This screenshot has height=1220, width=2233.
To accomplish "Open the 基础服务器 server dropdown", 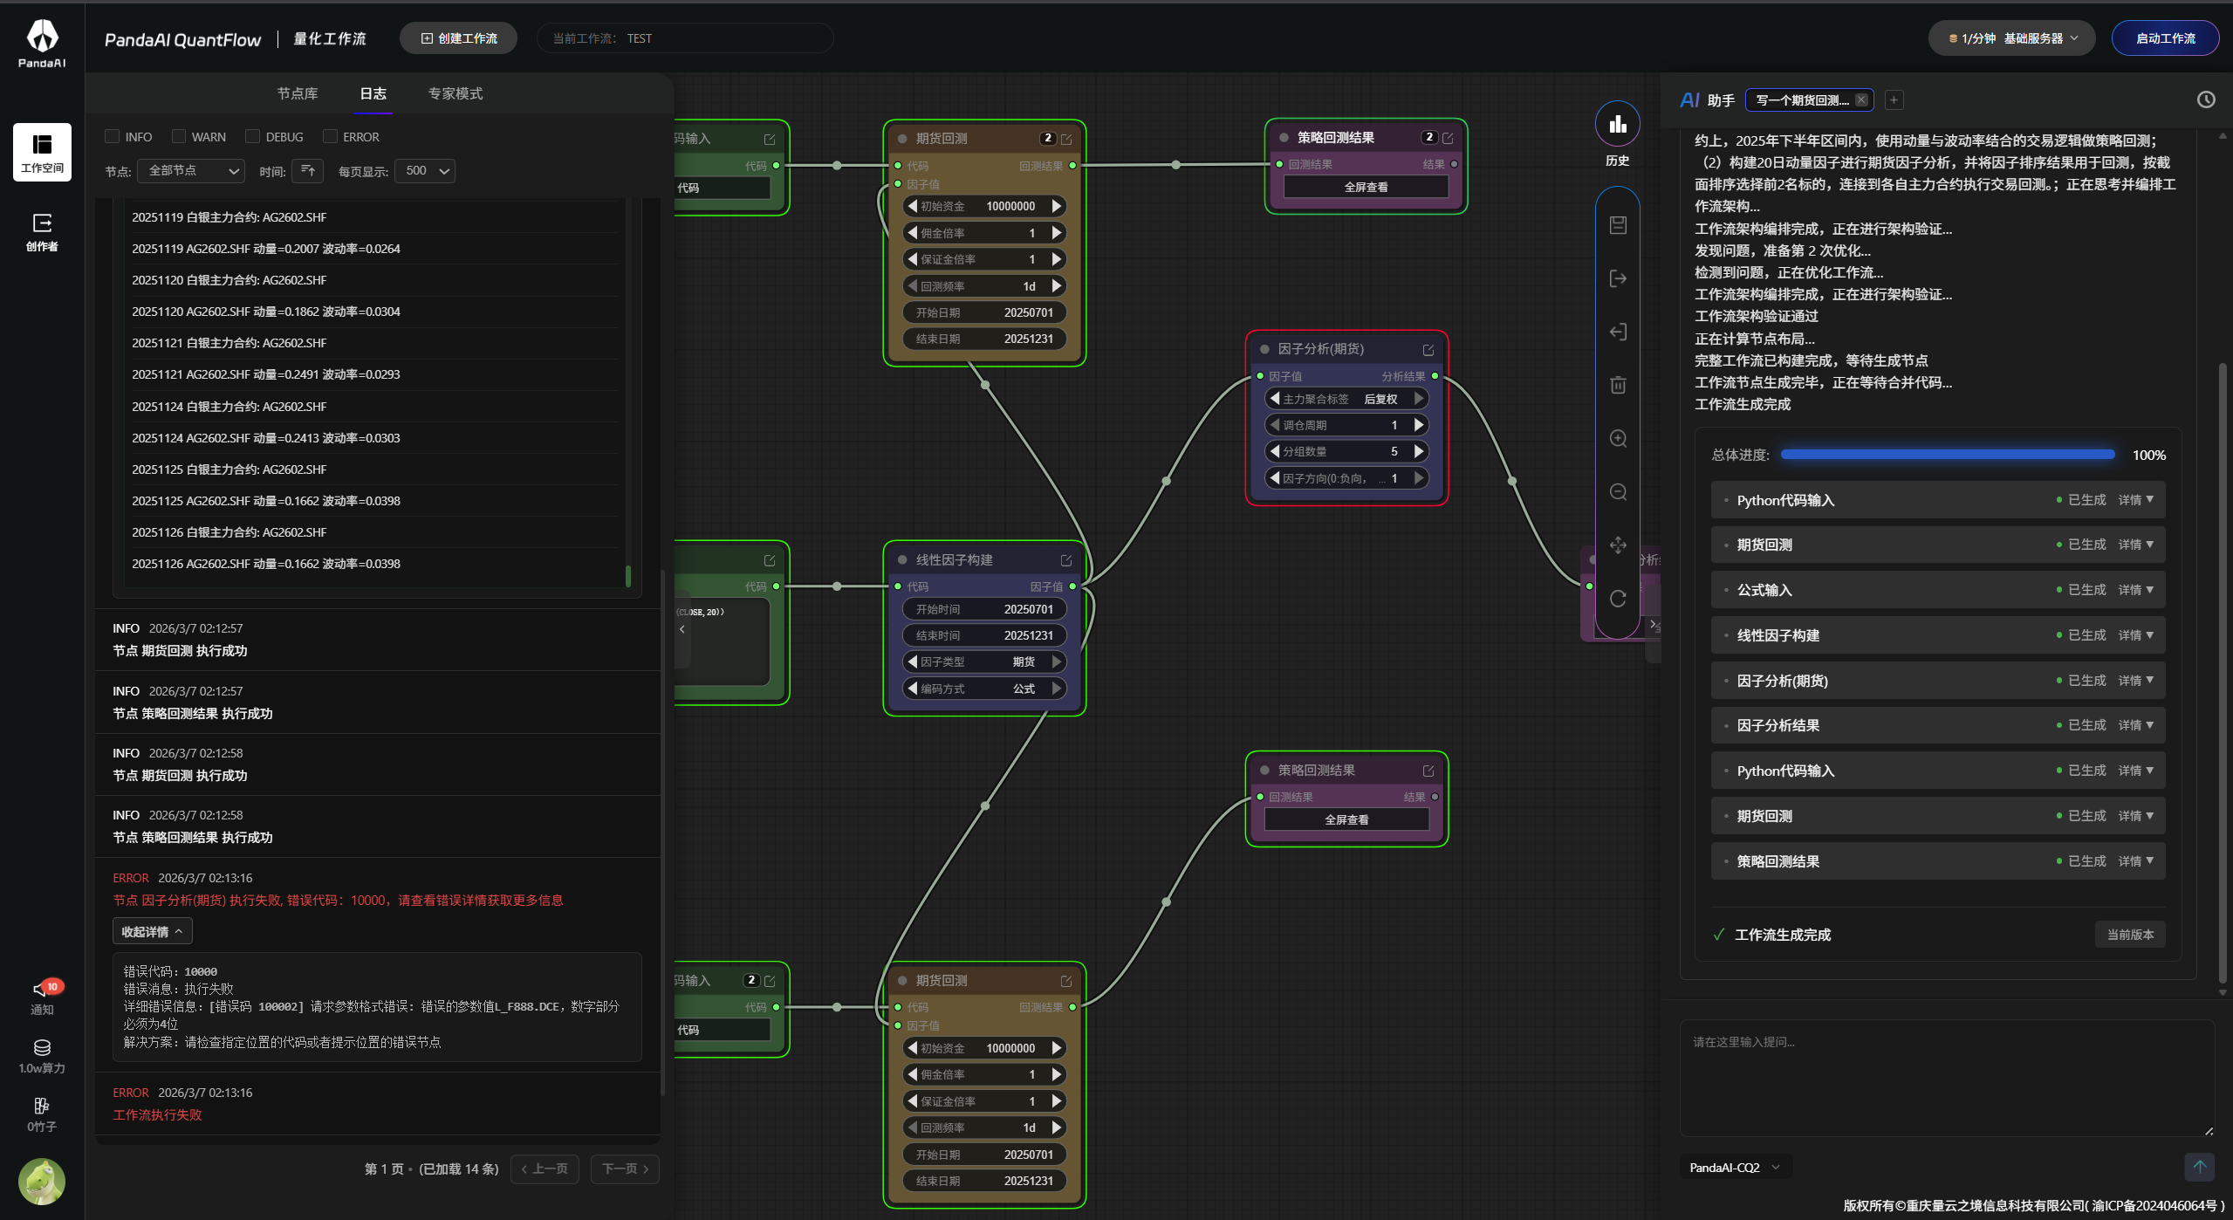I will [x=2011, y=38].
